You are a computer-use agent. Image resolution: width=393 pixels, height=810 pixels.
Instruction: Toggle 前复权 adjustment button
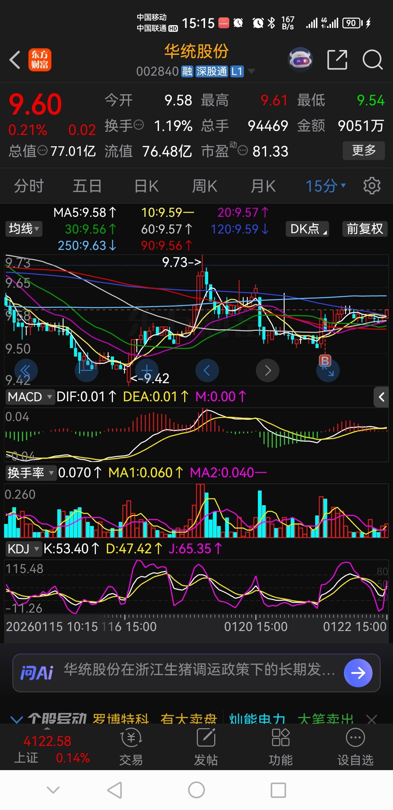coord(365,229)
